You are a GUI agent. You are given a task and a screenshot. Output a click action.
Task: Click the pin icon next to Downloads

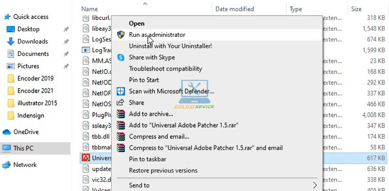pyautogui.click(x=66, y=41)
